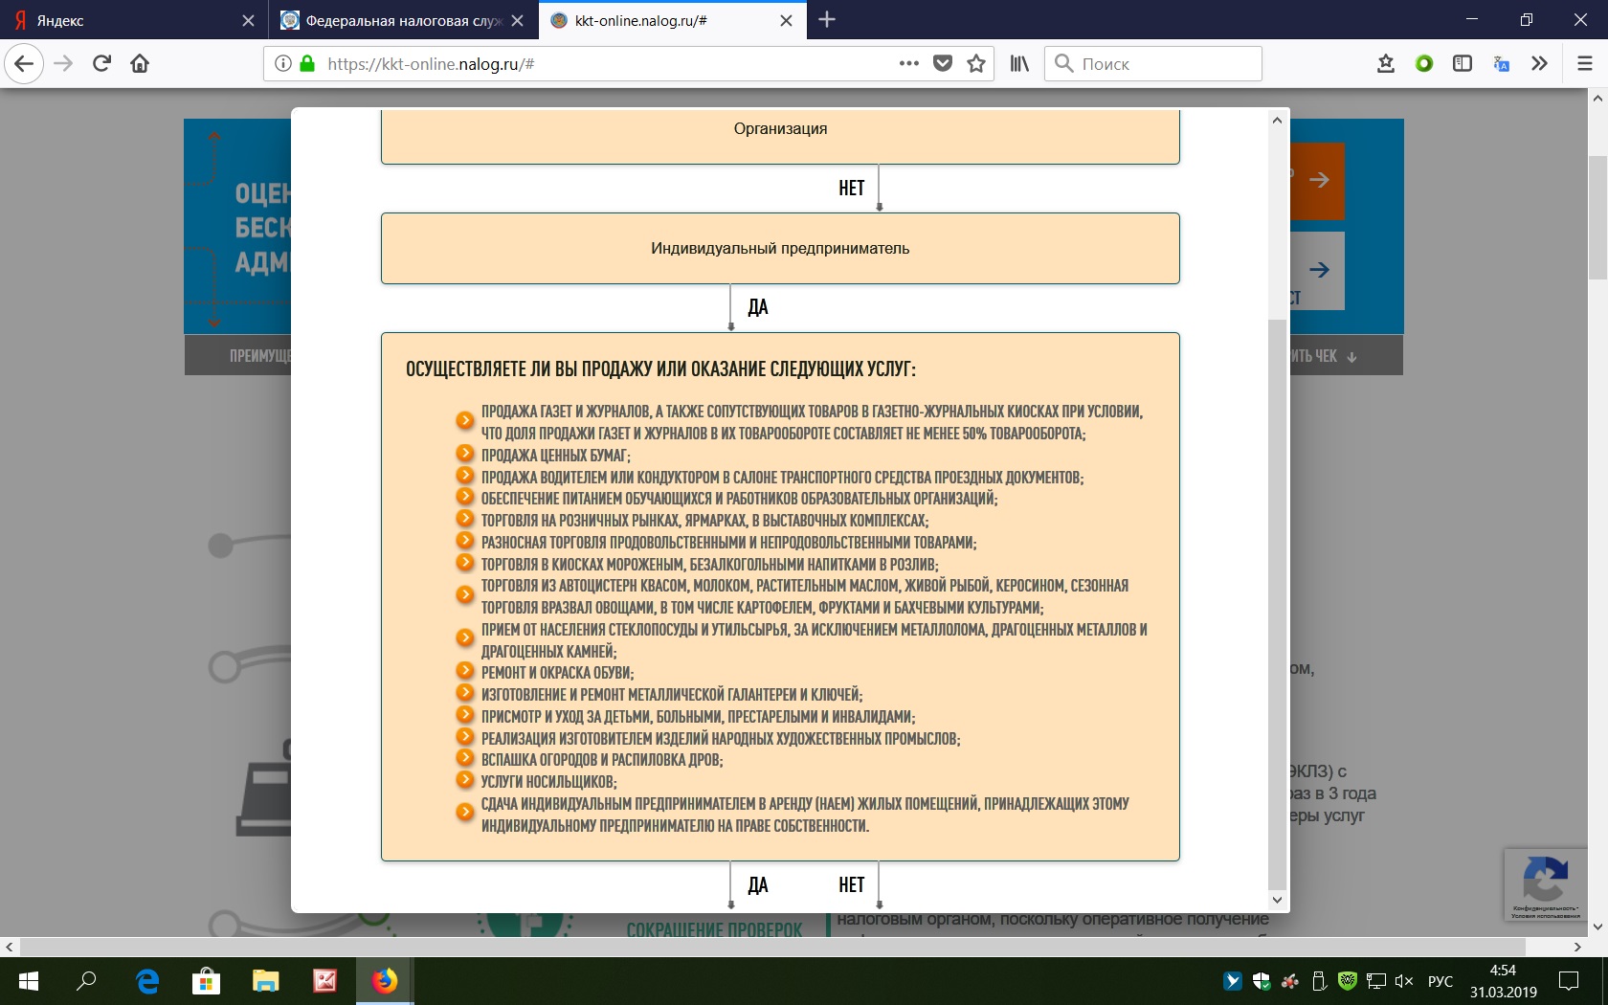Click bullet icon beside ТОРГОВЛЯ НА РОЗНИЧНЫХ РЫНКАХ
1608x1005 pixels.
point(465,520)
